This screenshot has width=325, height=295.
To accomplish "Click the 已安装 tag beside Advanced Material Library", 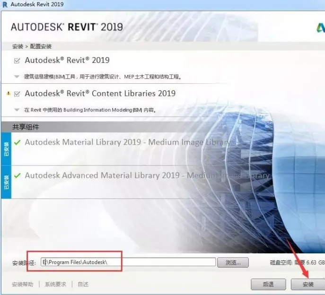I will click(6, 182).
